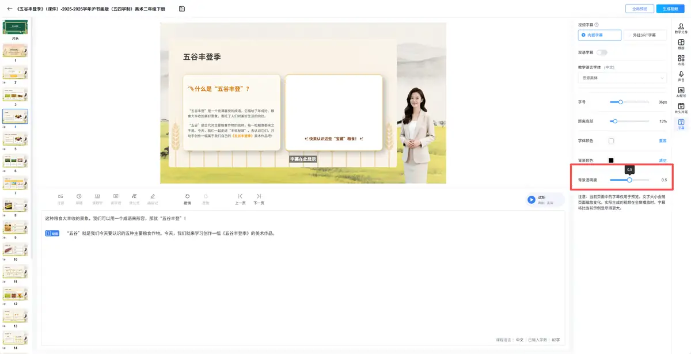Open the 字体颜色 white color swatch

(611, 140)
